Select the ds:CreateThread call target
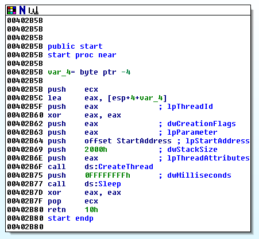 119,167
